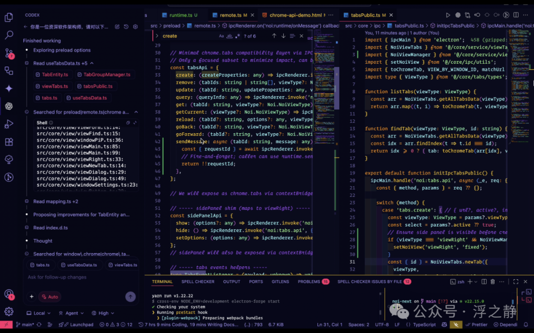Add an attachment with the Codex plus button
This screenshot has height=333, width=534.
coord(31,296)
